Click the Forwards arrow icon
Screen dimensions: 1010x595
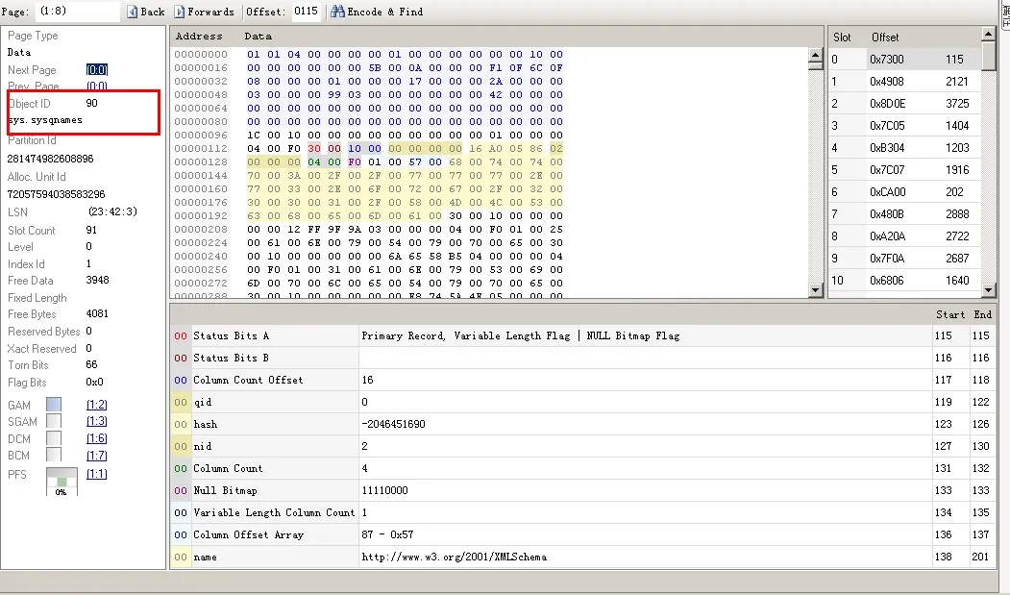pyautogui.click(x=180, y=12)
